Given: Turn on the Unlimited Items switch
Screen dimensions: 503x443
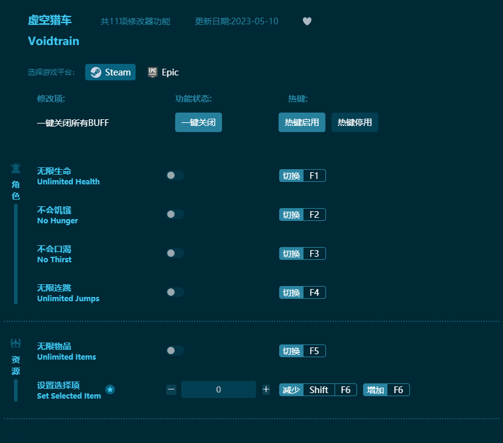Looking at the screenshot, I should [175, 351].
